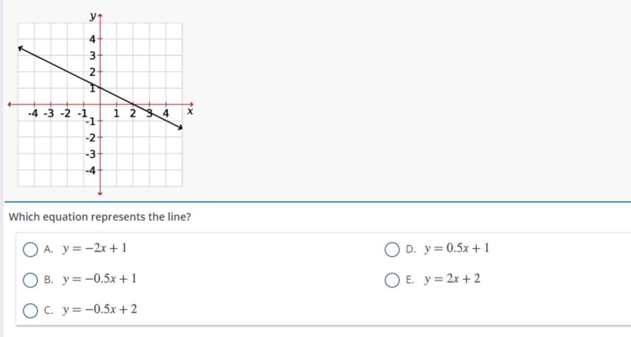Viewport: 631px width, 337px height.
Task: Click the 4 tick label on y-axis
Action: (92, 39)
